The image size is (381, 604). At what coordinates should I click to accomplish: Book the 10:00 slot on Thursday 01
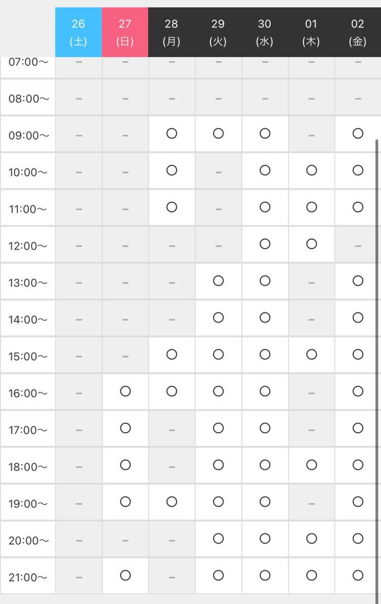[x=311, y=170]
